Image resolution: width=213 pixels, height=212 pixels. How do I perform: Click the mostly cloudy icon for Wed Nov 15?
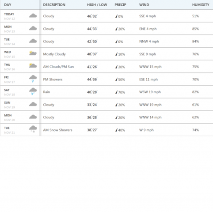point(33,53)
